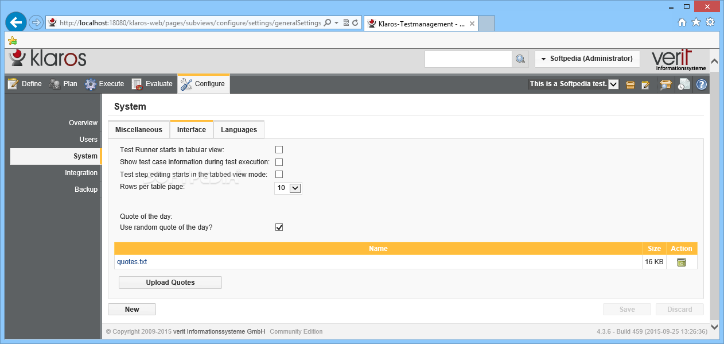Image resolution: width=724 pixels, height=344 pixels.
Task: Click the Upload Quotes button
Action: 170,283
